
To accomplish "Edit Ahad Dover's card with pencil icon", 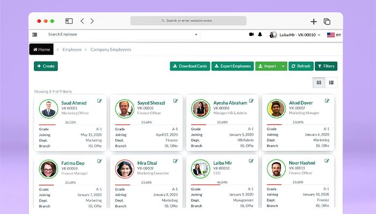I will pos(327,101).
